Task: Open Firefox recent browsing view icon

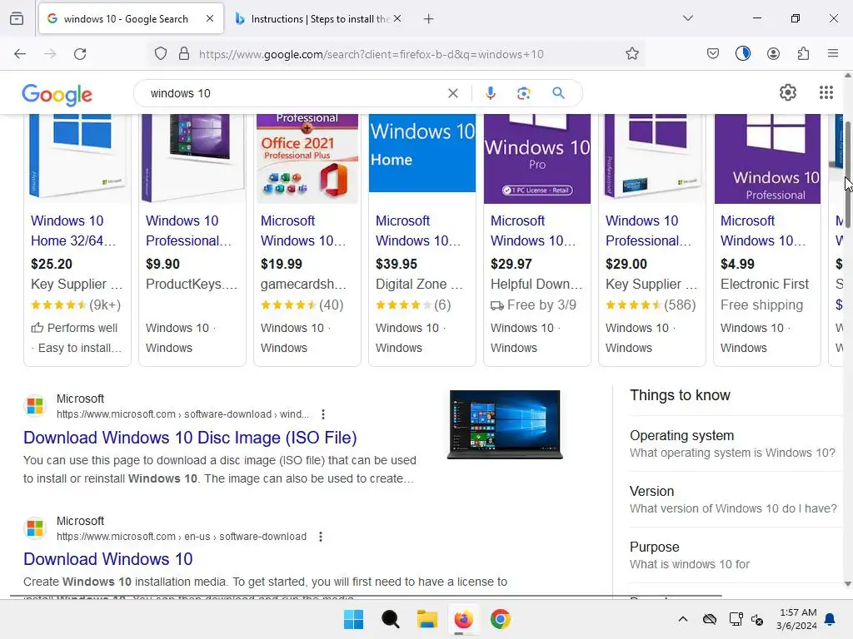Action: (17, 18)
